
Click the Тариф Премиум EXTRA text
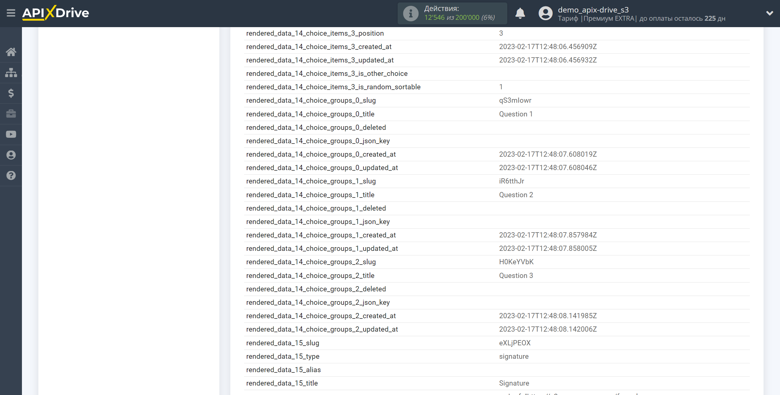(x=597, y=18)
